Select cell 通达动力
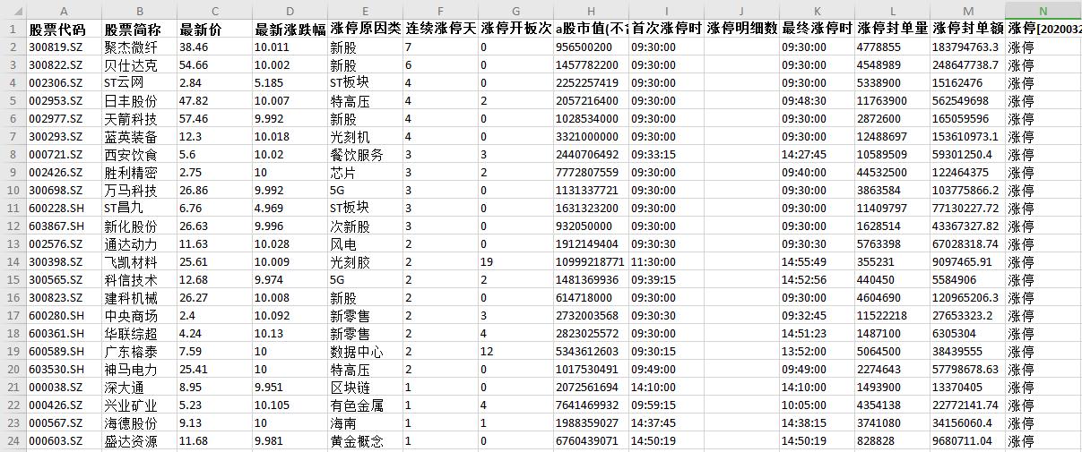 139,243
